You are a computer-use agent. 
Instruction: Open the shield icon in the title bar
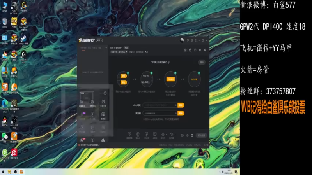pyautogui.click(x=188, y=40)
